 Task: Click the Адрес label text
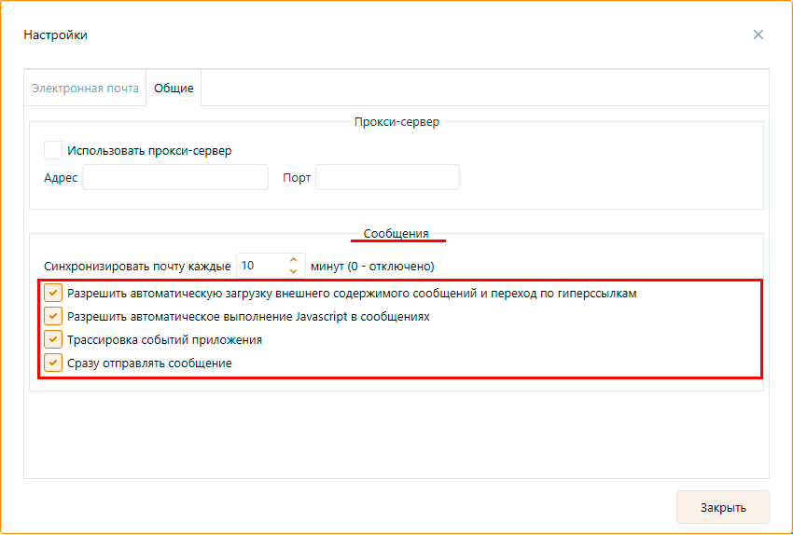coord(61,178)
